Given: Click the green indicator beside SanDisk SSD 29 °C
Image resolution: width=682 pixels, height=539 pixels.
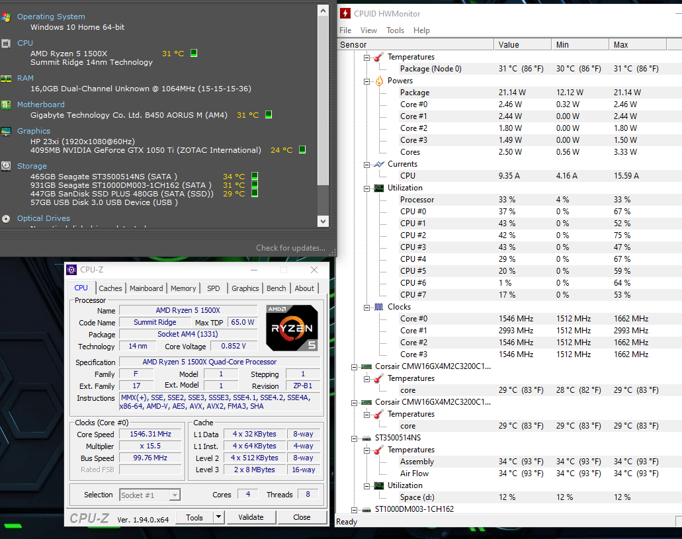Looking at the screenshot, I should [255, 193].
